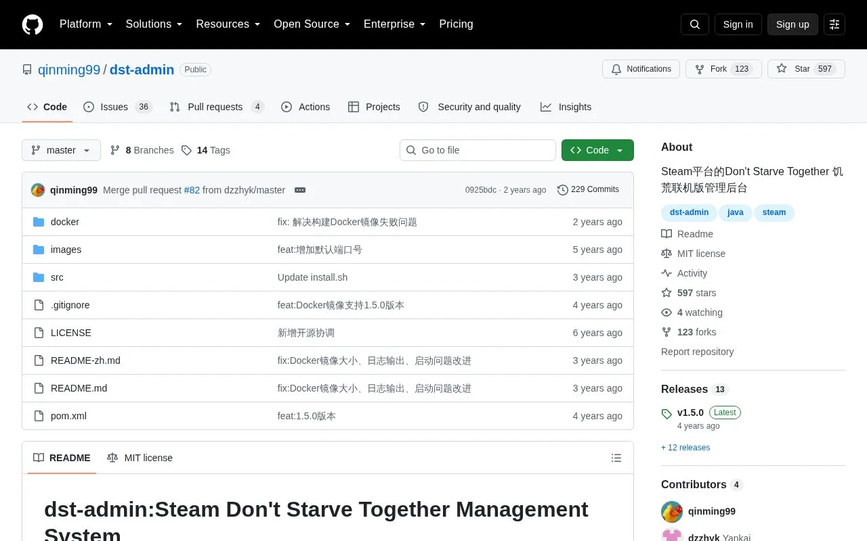The width and height of the screenshot is (867, 541).
Task: Star the dst-admin repository
Action: coord(806,69)
